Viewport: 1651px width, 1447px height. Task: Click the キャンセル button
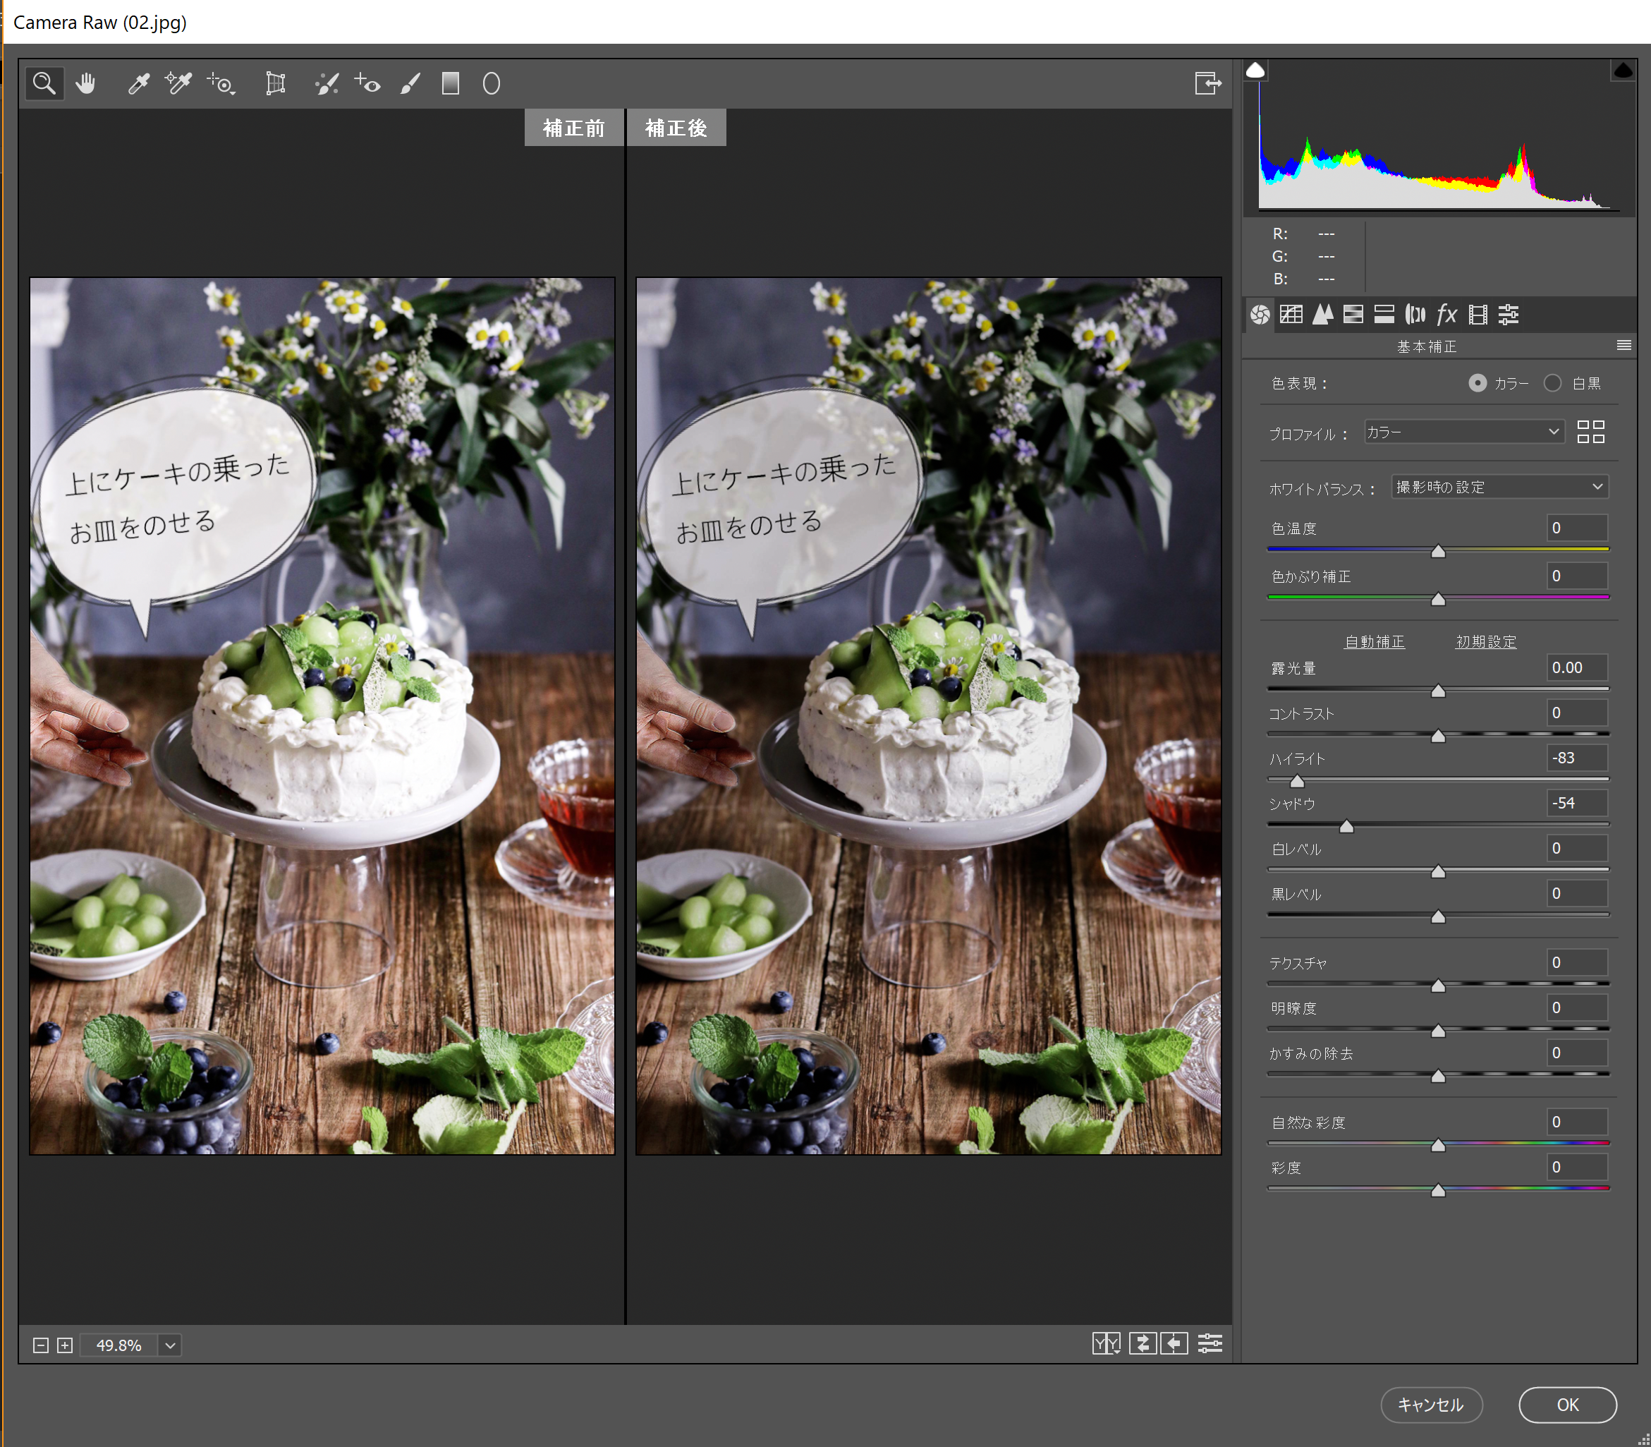pos(1430,1405)
